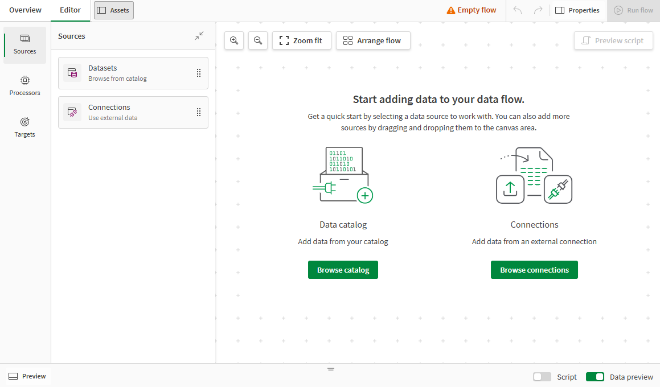Click the redo arrow icon
The height and width of the screenshot is (387, 660).
538,10
